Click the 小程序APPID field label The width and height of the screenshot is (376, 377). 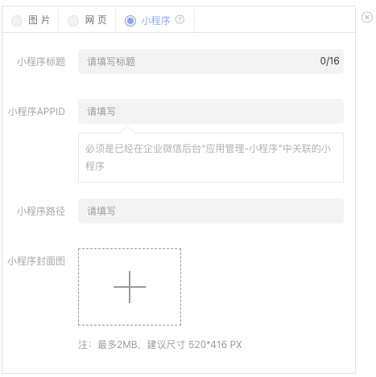click(x=36, y=112)
